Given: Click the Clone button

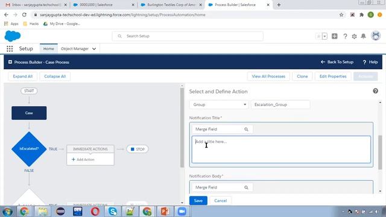Looking at the screenshot, I should click(302, 77).
